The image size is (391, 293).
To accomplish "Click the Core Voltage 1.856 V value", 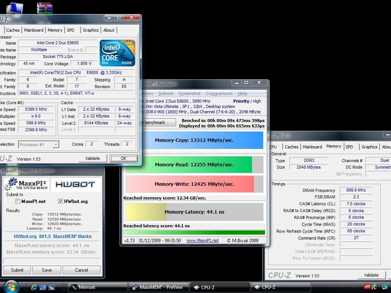I will click(84, 64).
